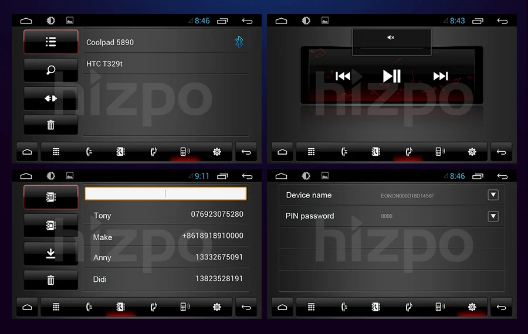Image resolution: width=528 pixels, height=334 pixels.
Task: Delete contacts using phonebook trash button
Action: (51, 280)
